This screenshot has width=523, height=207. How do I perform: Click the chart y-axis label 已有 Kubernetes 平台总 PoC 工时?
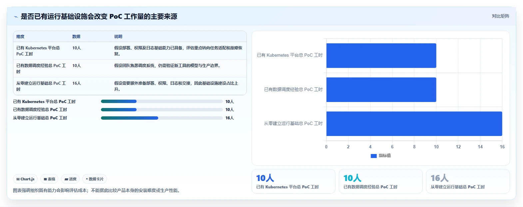(x=290, y=55)
